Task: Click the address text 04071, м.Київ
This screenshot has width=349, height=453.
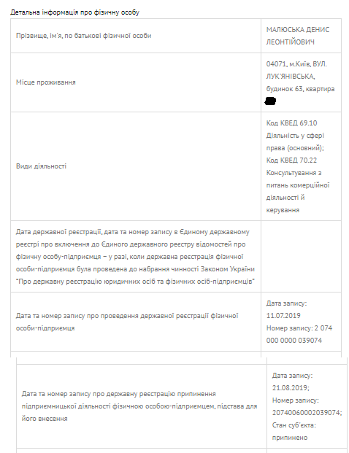Action: (x=288, y=64)
